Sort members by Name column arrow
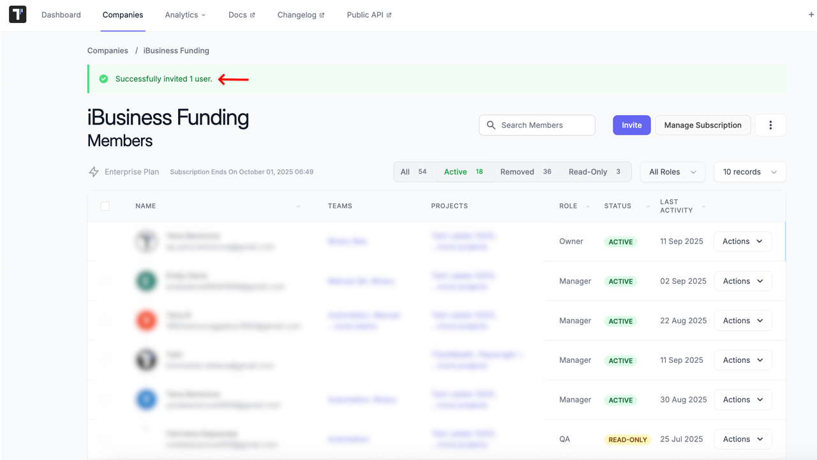The width and height of the screenshot is (817, 460). [298, 206]
